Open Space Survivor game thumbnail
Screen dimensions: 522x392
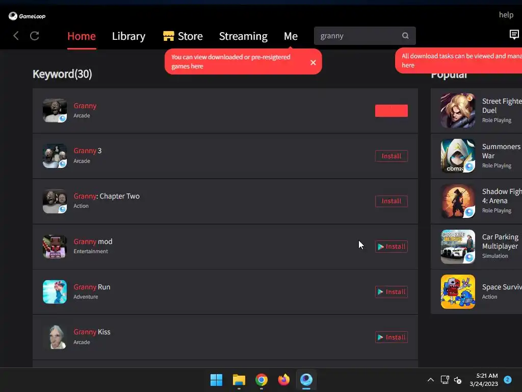click(x=458, y=291)
